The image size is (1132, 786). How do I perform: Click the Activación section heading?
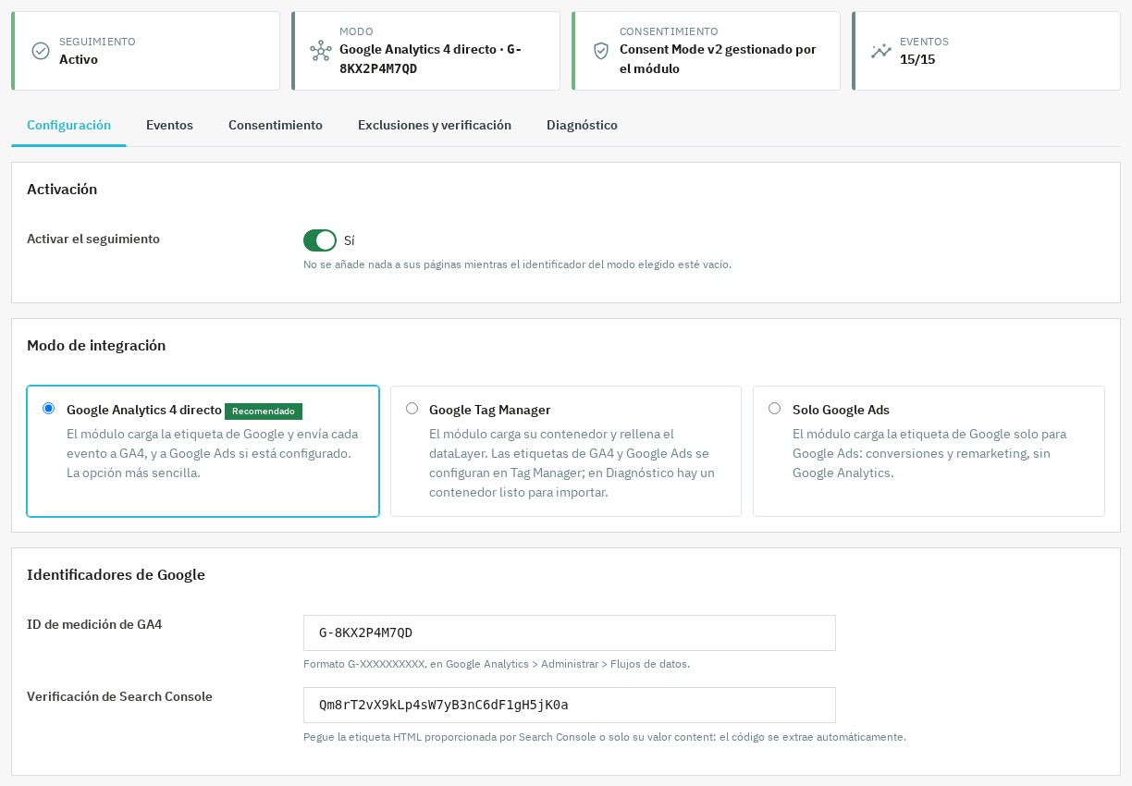coord(62,189)
